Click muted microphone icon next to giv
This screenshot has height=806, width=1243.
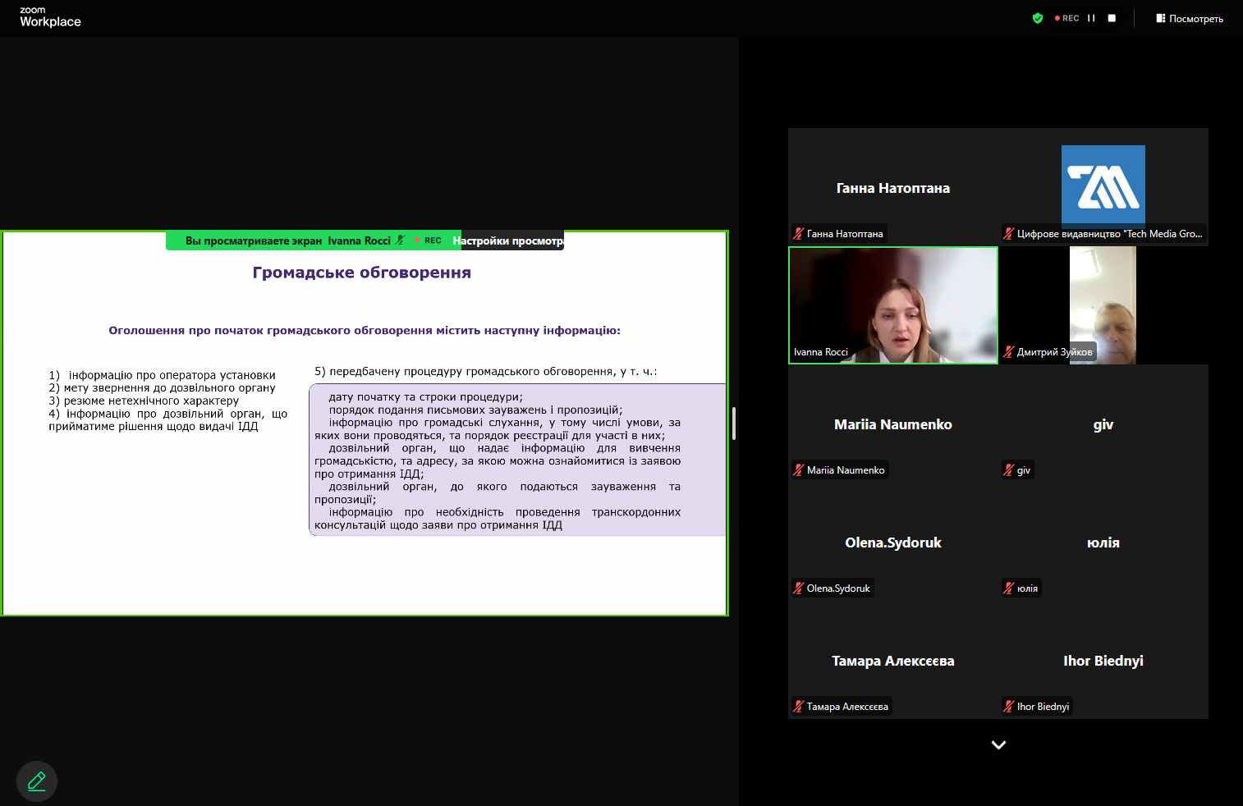tap(1009, 470)
